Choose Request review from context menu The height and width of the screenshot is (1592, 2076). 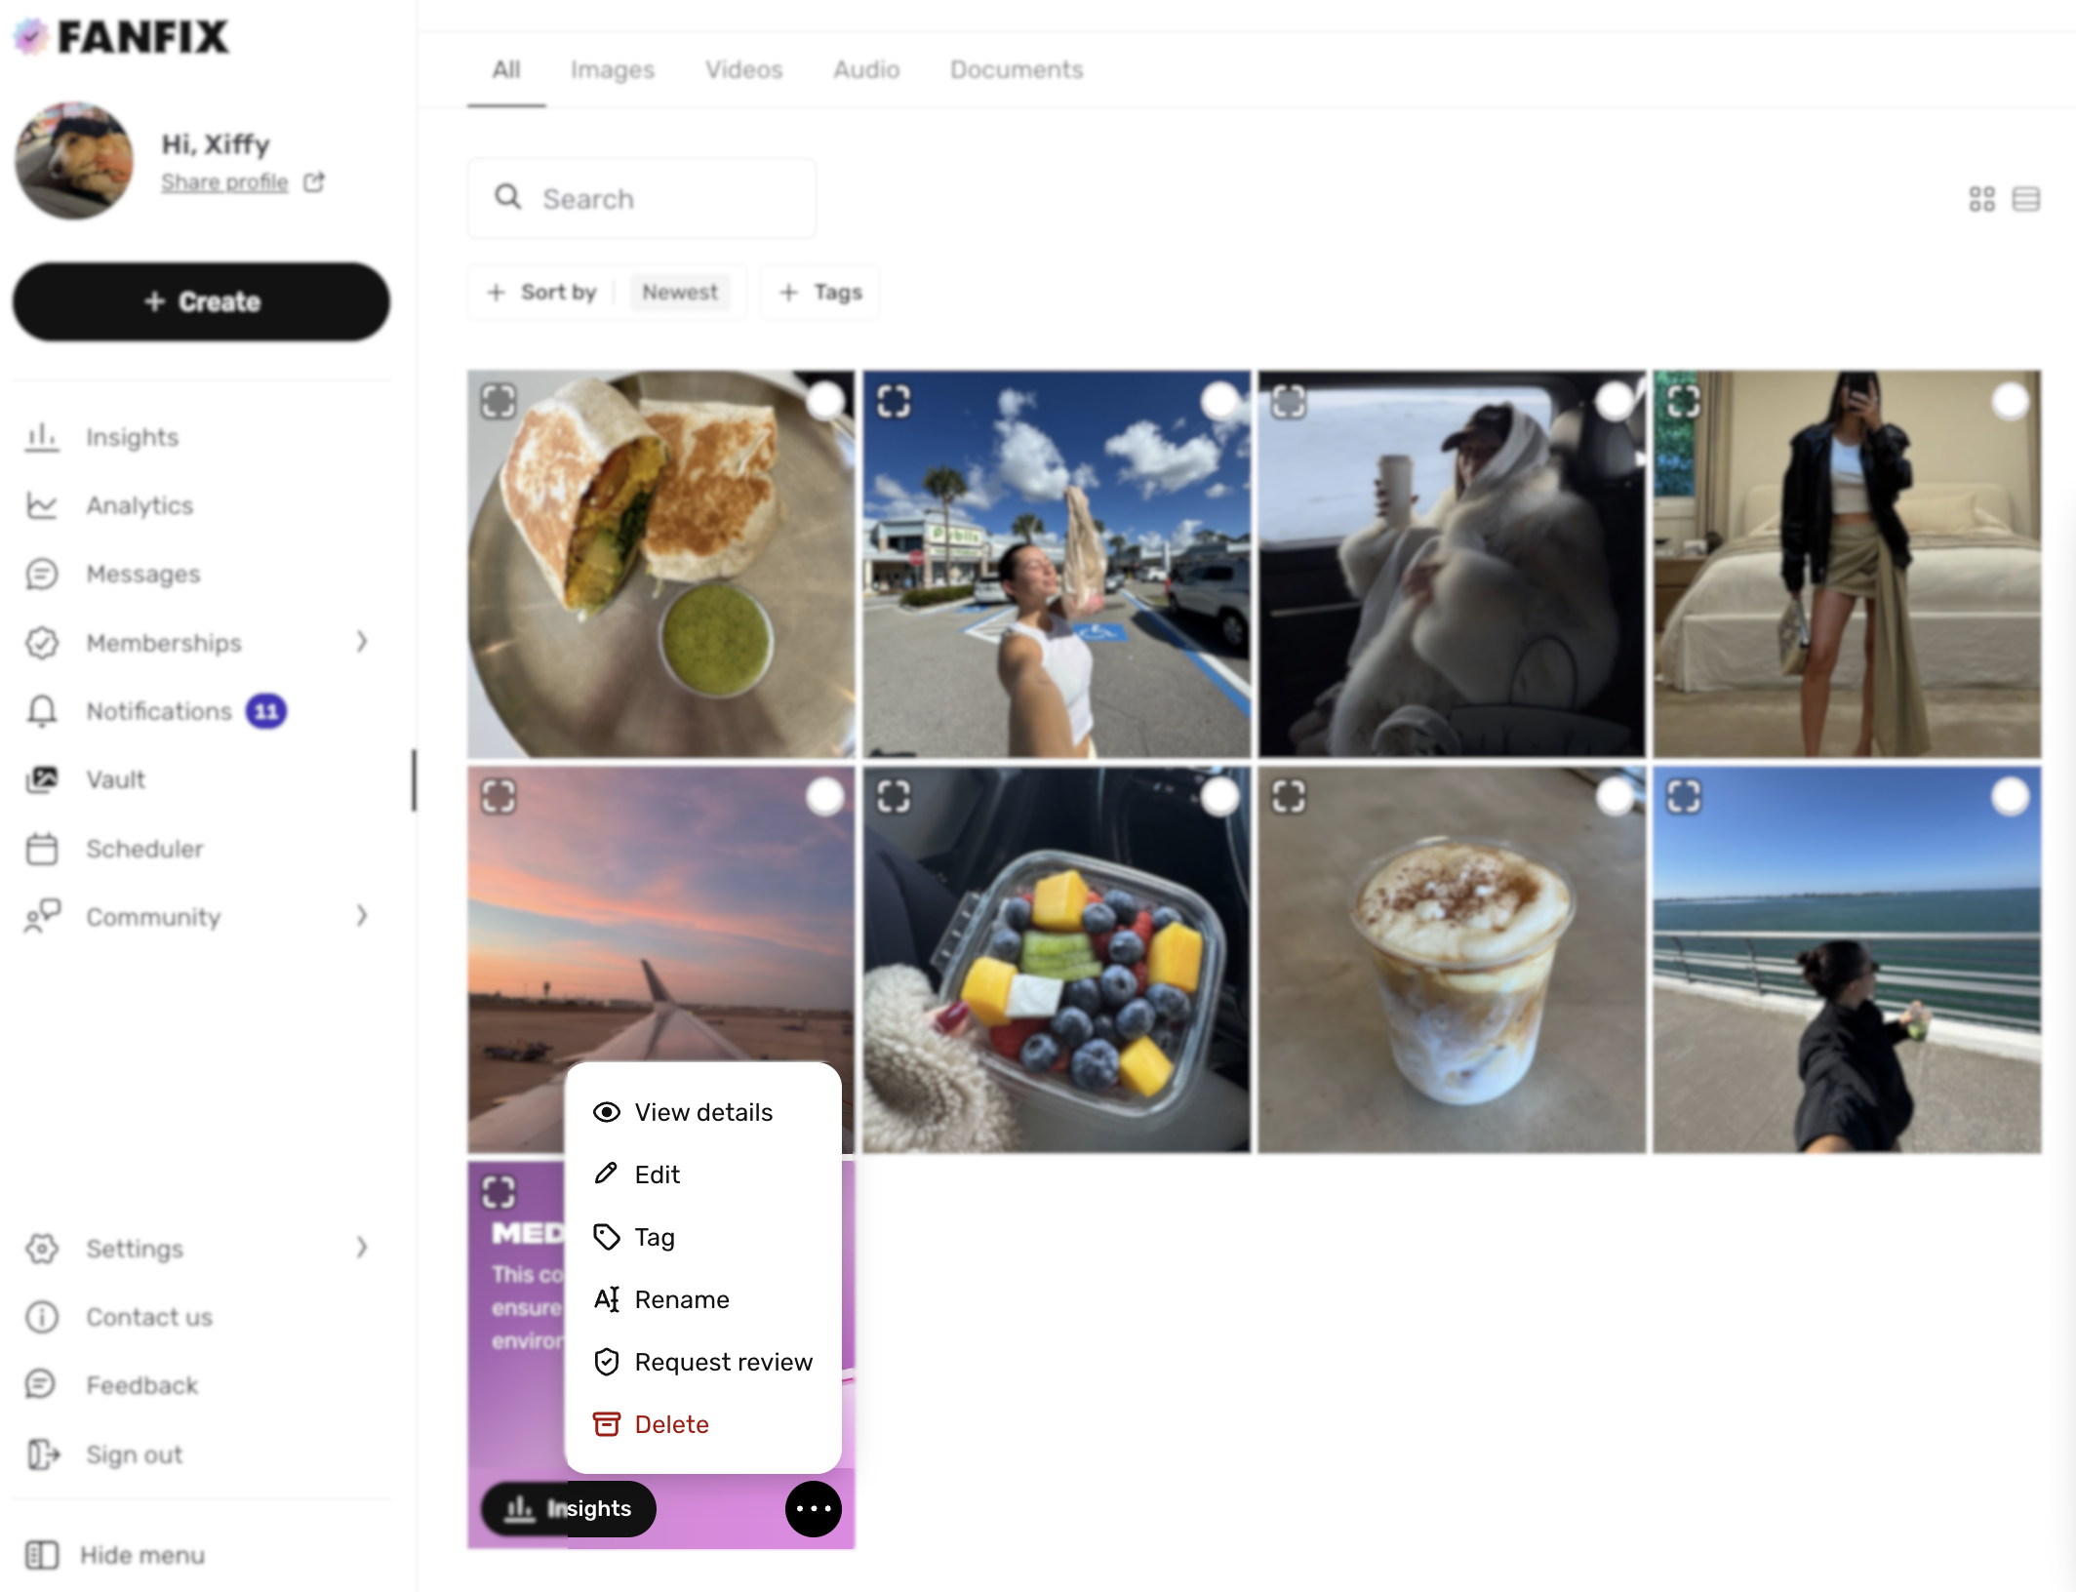point(722,1362)
